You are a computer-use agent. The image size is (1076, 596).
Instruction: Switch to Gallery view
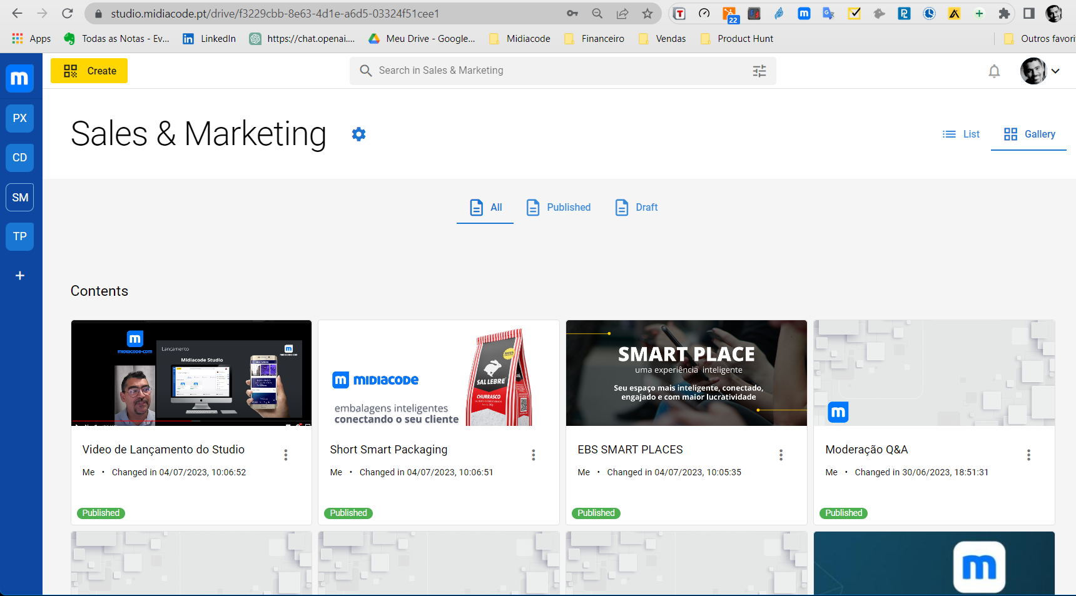coord(1029,134)
